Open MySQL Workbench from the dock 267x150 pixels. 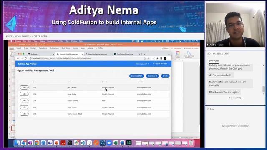(103, 143)
